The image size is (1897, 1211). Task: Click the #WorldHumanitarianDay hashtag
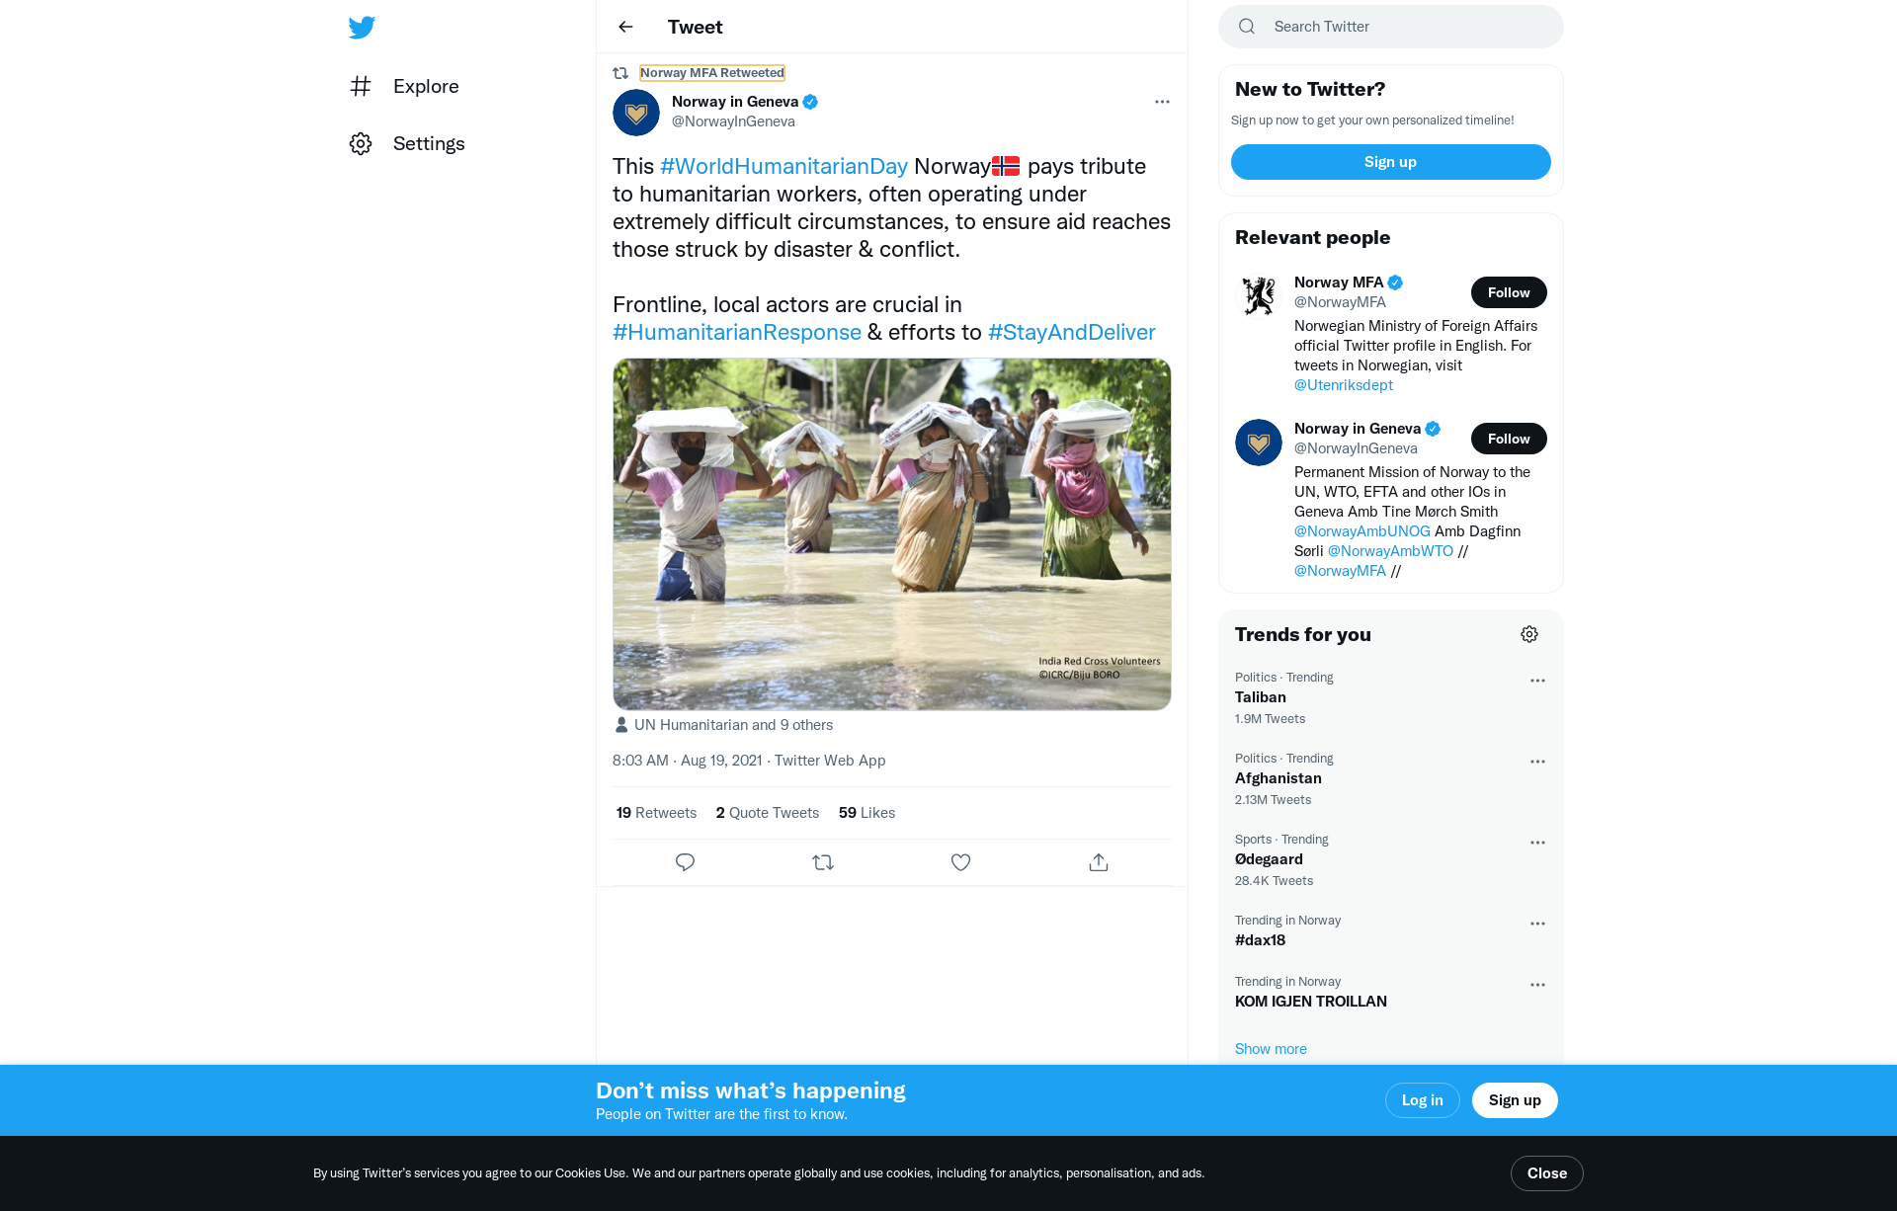pos(784,166)
